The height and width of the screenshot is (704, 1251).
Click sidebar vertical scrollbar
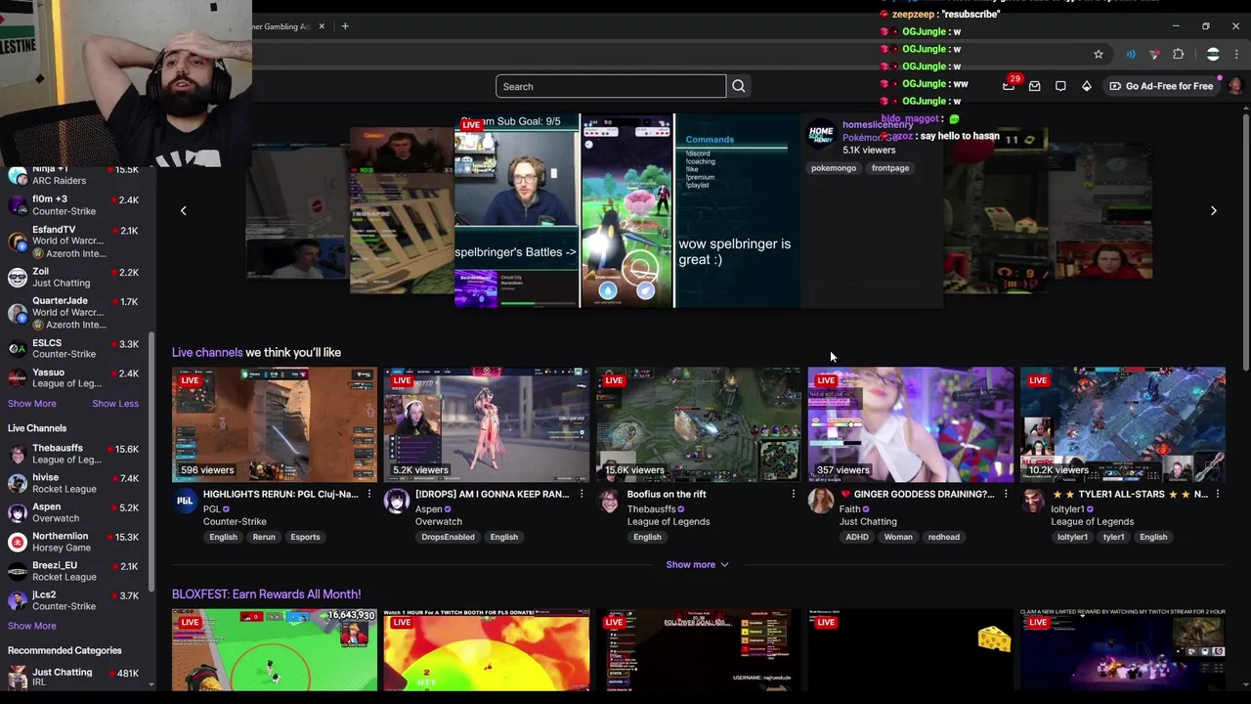(x=151, y=460)
